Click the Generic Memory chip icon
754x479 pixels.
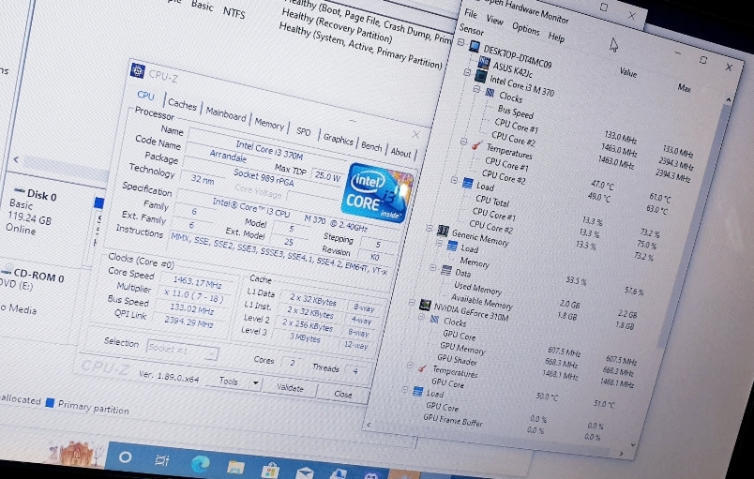(x=443, y=231)
